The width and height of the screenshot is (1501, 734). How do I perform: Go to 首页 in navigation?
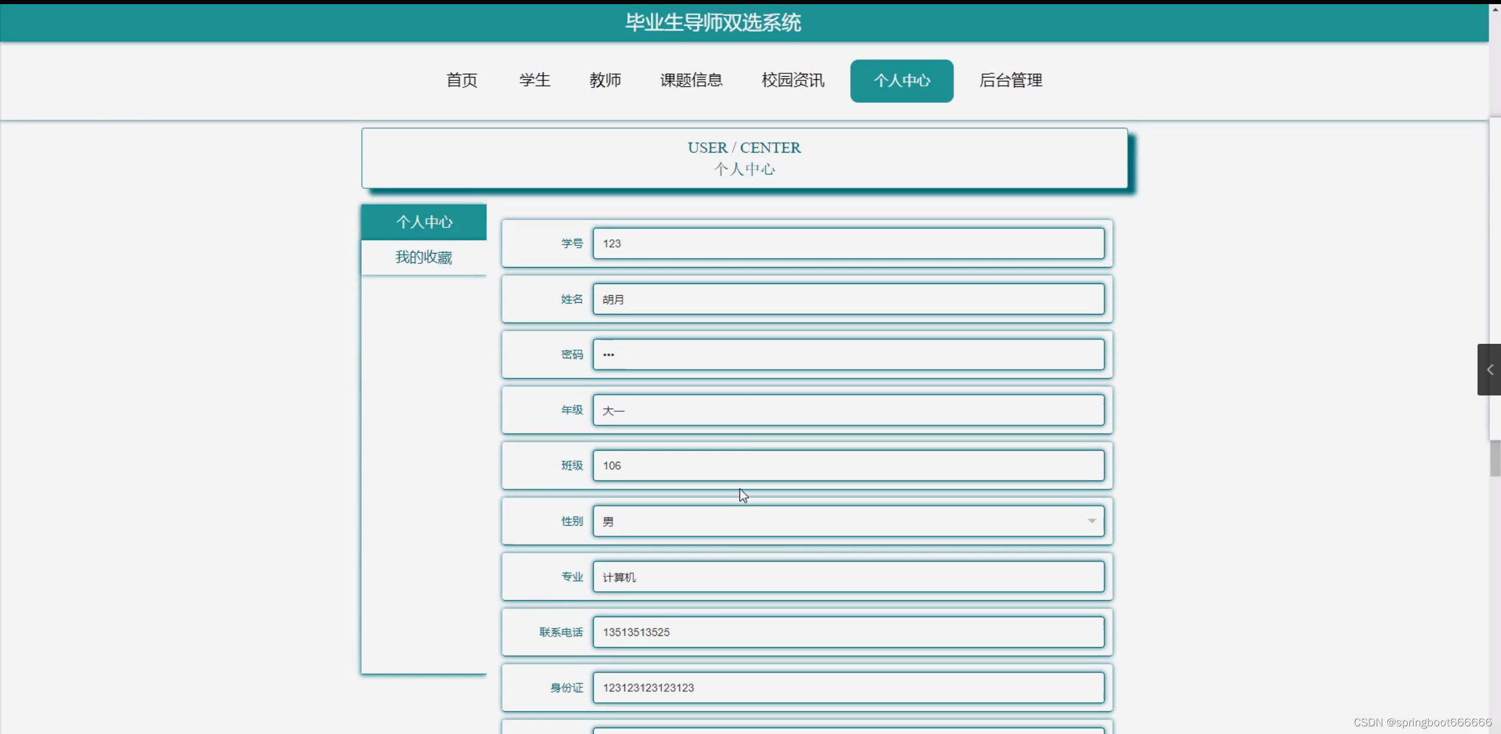[462, 80]
